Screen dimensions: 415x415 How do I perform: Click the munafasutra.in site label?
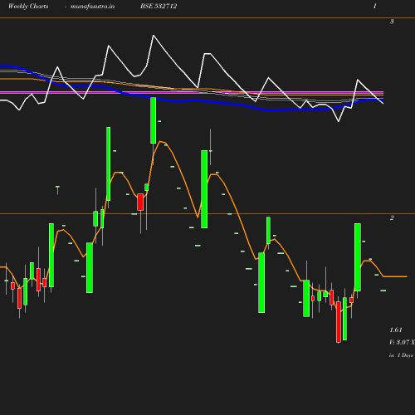click(x=92, y=6)
